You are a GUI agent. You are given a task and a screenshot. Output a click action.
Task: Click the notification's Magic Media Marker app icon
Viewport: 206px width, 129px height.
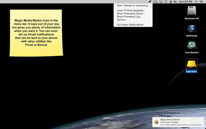coord(156,122)
